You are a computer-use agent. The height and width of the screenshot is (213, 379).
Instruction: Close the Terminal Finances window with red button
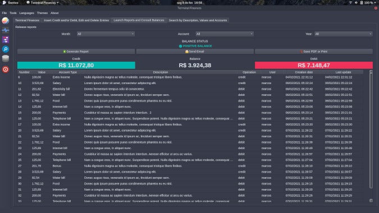tap(376, 8)
